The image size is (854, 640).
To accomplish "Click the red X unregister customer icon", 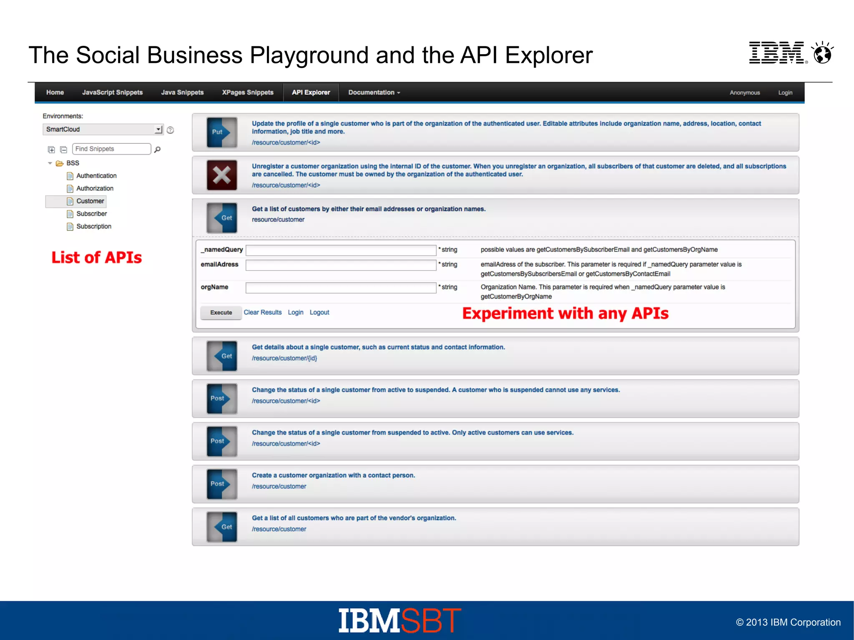I will point(222,175).
